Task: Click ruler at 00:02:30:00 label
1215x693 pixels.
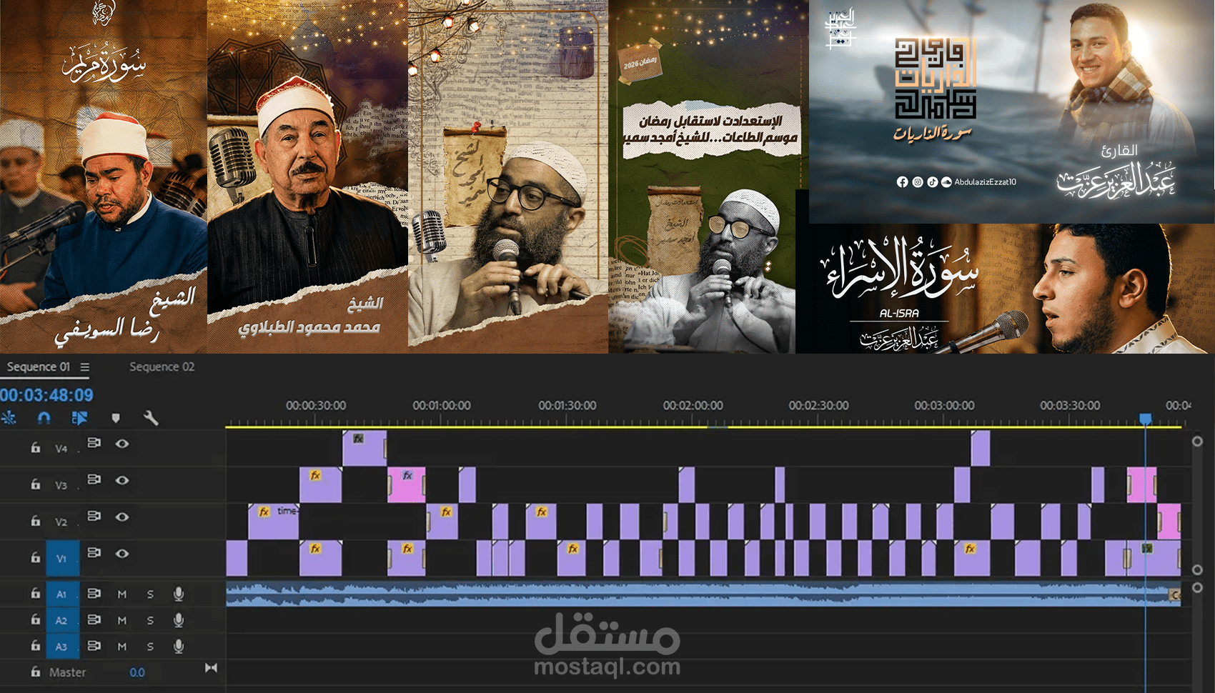Action: click(818, 405)
